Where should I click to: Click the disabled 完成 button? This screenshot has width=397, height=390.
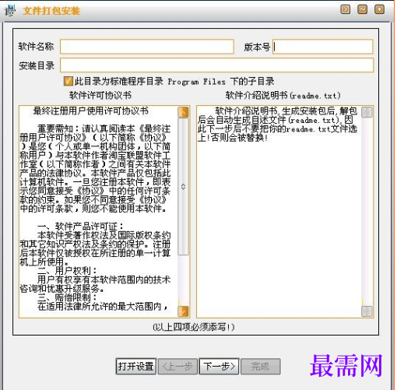tap(260, 367)
